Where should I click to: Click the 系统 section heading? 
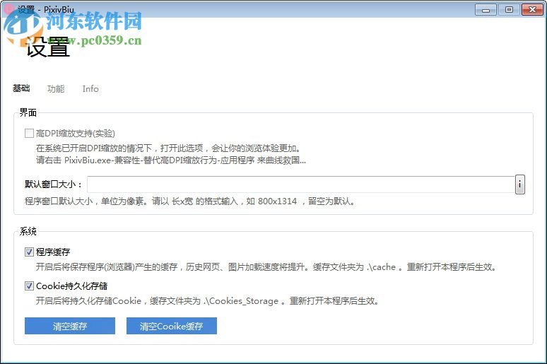[28, 231]
